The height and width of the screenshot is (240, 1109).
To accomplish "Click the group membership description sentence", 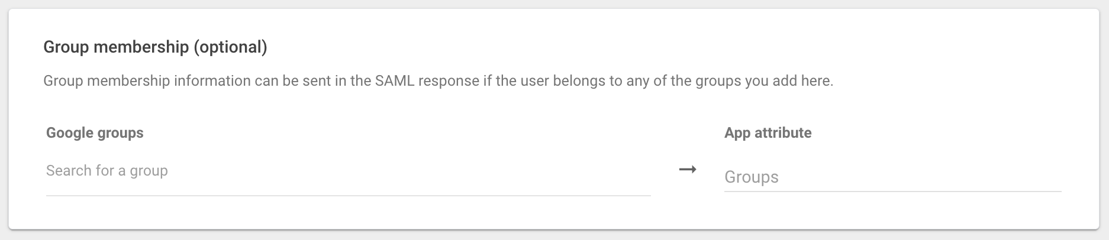I will click(438, 81).
